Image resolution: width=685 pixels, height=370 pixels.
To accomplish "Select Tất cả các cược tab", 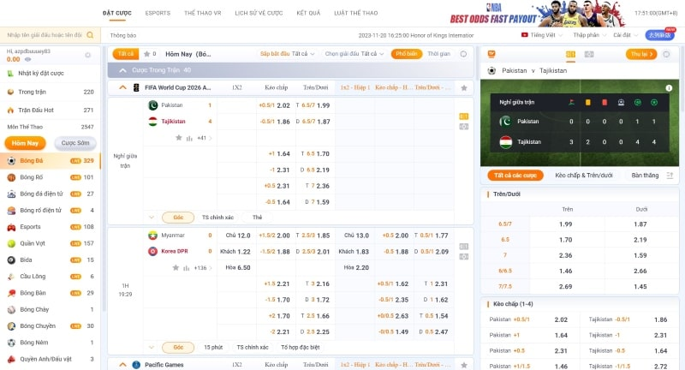I will [x=515, y=176].
